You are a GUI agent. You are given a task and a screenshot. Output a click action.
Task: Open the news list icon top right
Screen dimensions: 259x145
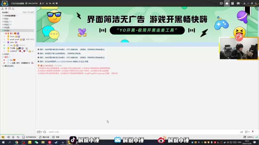click(x=232, y=3)
